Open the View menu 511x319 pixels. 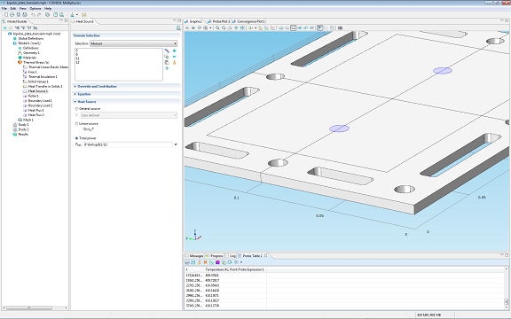click(22, 9)
